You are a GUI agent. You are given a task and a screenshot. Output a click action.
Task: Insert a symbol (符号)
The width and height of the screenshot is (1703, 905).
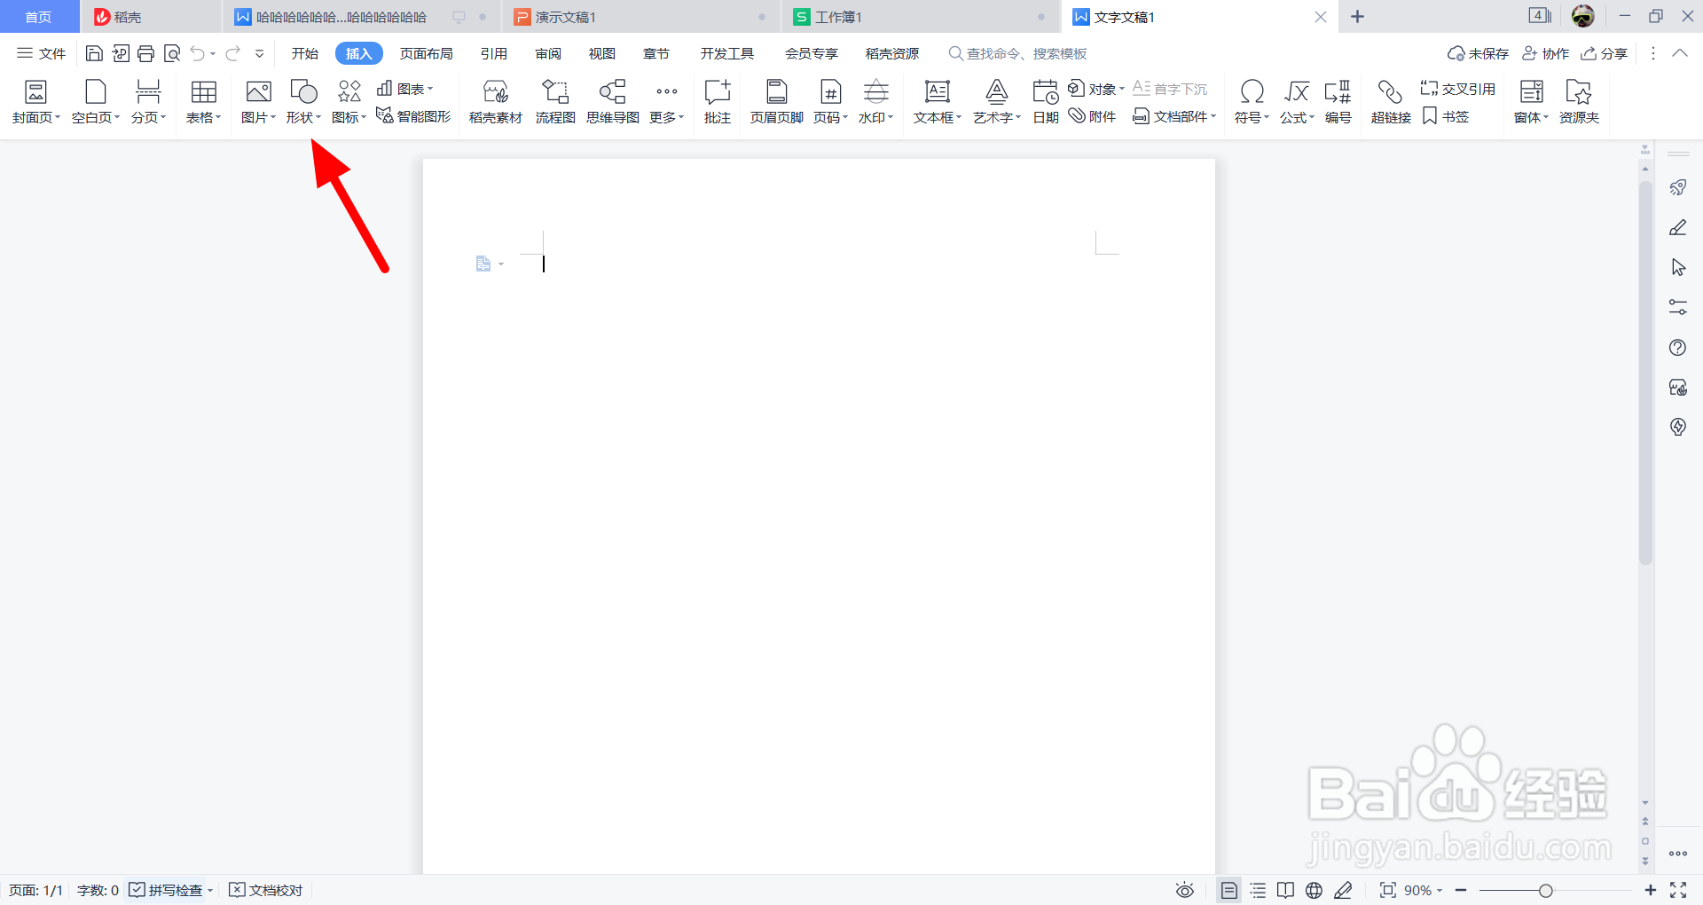[x=1252, y=102]
